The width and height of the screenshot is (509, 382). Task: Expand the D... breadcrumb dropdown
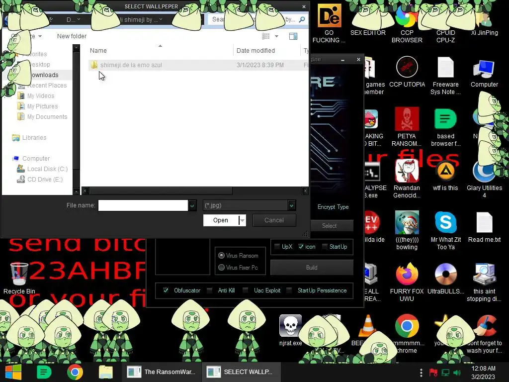79,19
